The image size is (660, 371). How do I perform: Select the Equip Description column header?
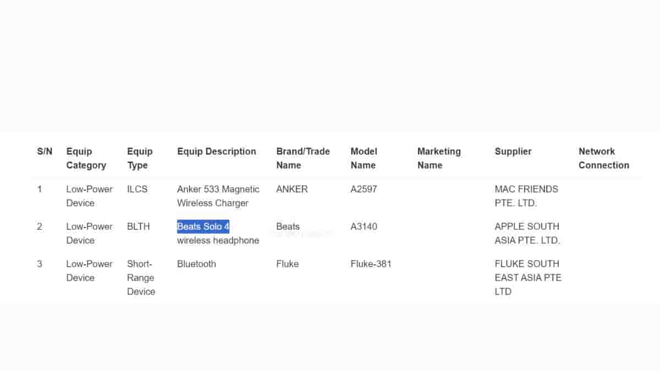(x=216, y=152)
